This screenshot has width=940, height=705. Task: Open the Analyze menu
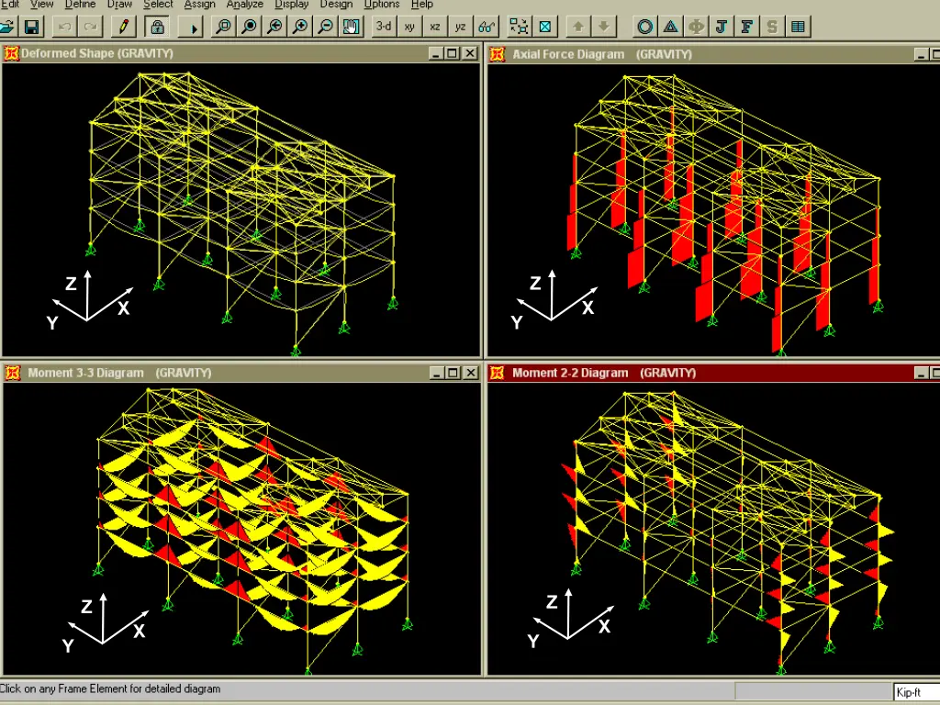coord(245,5)
